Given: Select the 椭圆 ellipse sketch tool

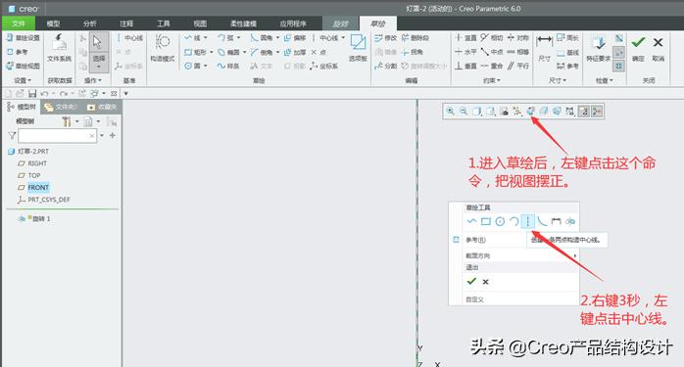Looking at the screenshot, I should [x=228, y=52].
